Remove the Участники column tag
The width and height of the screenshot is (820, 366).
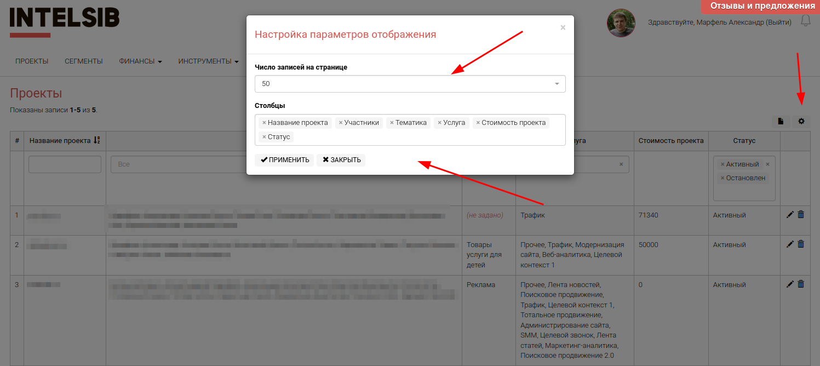tap(341, 123)
